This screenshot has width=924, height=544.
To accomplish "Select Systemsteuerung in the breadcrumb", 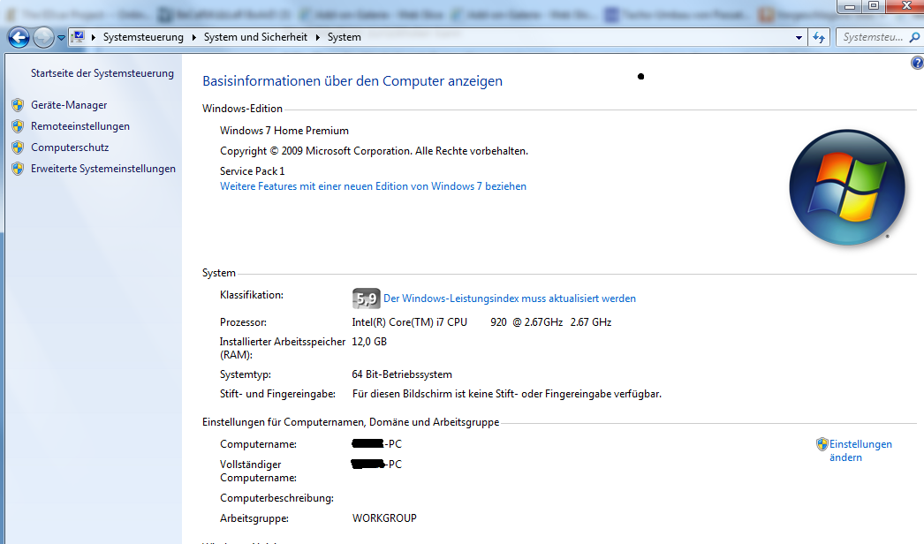I will pyautogui.click(x=143, y=37).
